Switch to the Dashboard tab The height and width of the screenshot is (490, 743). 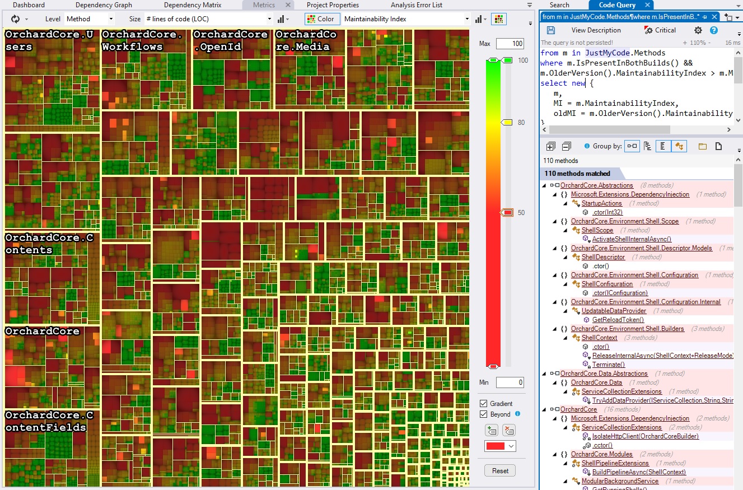(x=29, y=5)
